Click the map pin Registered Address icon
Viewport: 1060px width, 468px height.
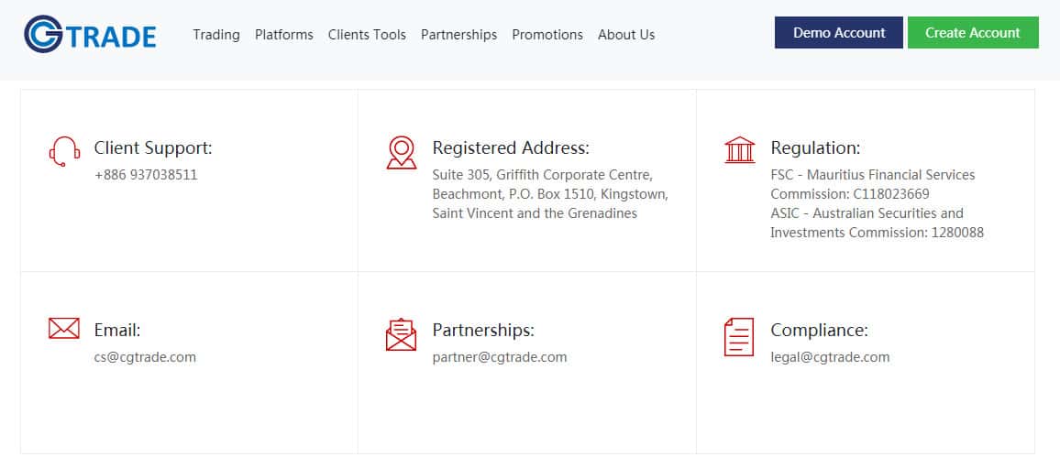click(401, 152)
